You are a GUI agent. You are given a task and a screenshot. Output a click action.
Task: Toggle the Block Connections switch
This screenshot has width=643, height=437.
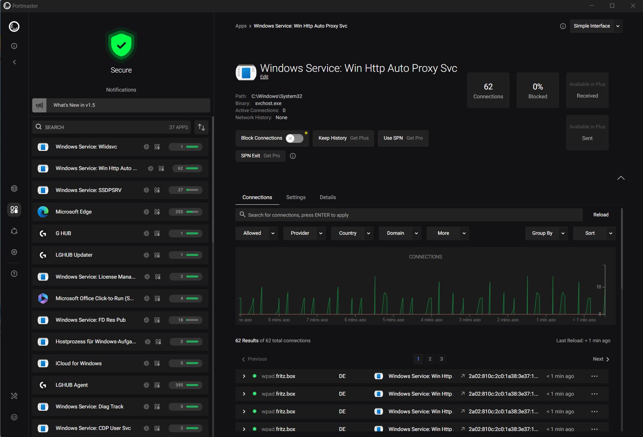(295, 138)
